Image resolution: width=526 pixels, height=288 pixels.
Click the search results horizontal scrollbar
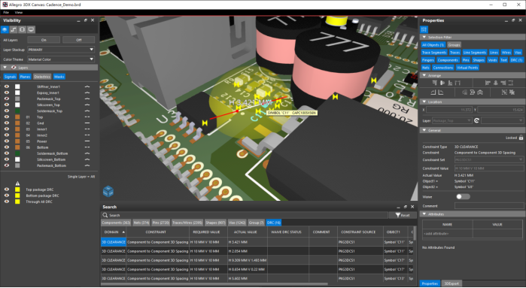tap(214, 284)
